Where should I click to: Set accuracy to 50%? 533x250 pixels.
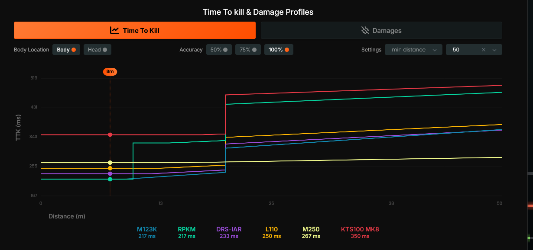point(219,50)
